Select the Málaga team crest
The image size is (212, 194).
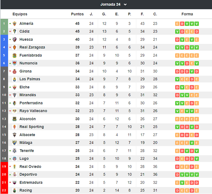(14, 143)
